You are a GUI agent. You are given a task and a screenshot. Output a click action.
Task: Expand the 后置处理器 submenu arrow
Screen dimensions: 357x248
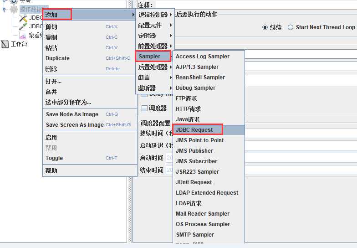pyautogui.click(x=170, y=67)
